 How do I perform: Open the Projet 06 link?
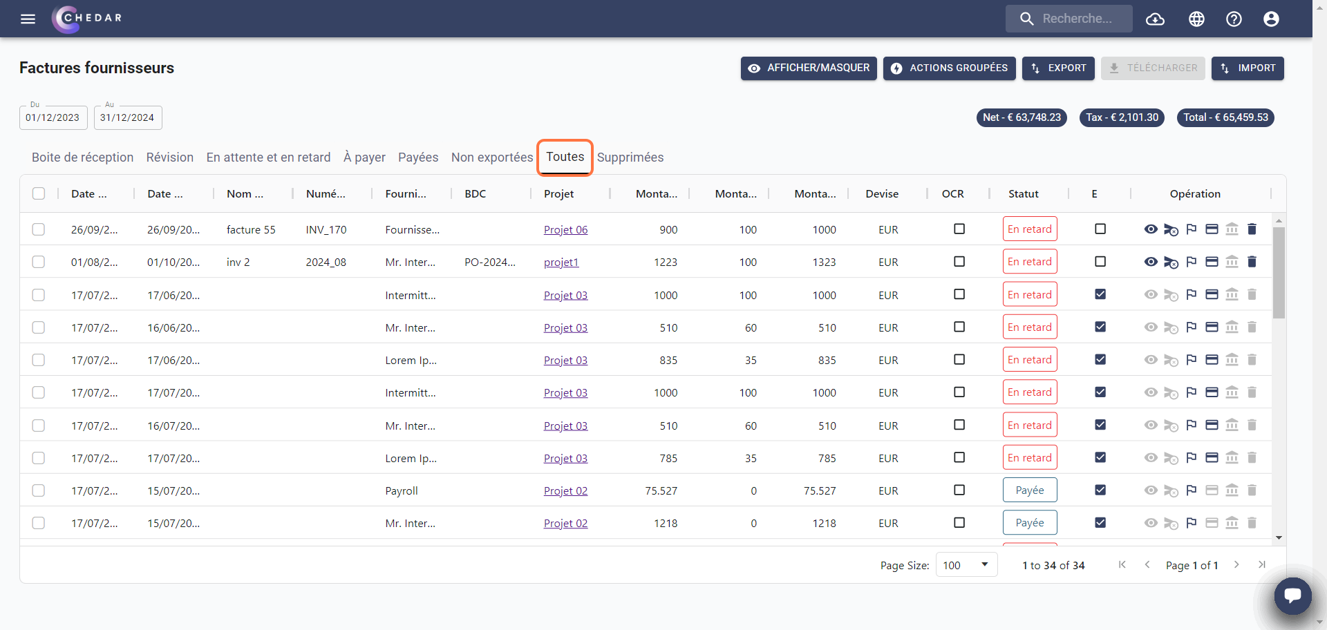(565, 229)
